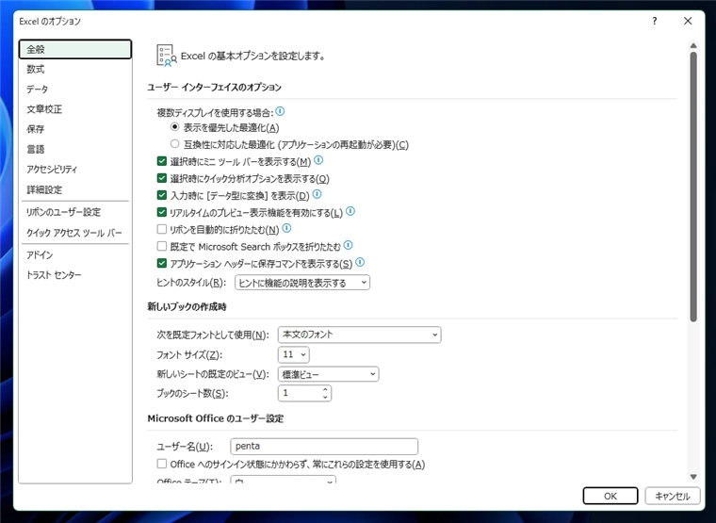
Task: Uncheck アプリケーション ヘッダーに保存コマンドを表示する
Action: 162,263
